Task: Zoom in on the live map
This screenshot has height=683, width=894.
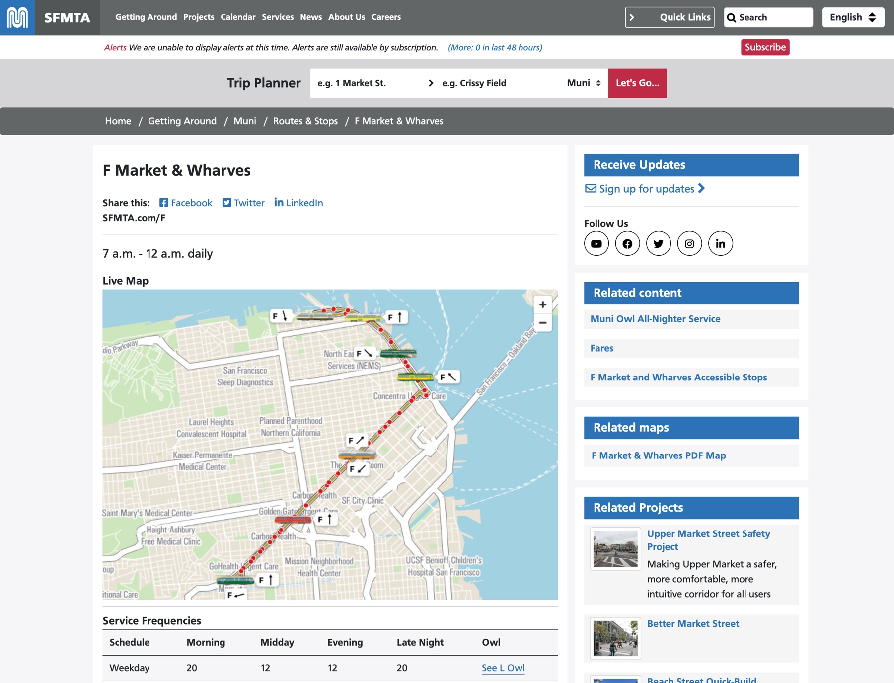Action: 543,304
